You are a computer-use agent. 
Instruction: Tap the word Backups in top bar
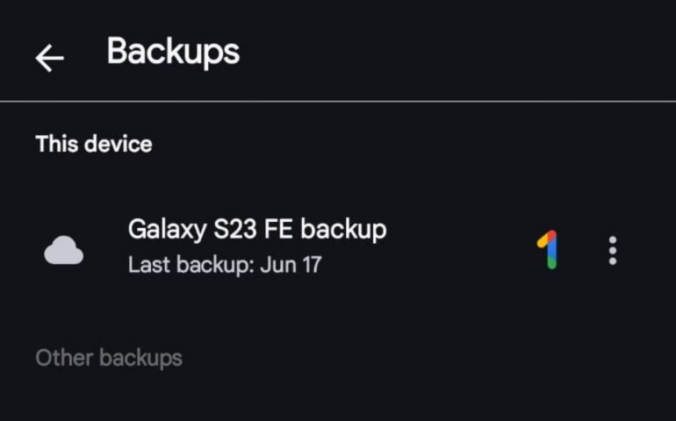tap(173, 52)
